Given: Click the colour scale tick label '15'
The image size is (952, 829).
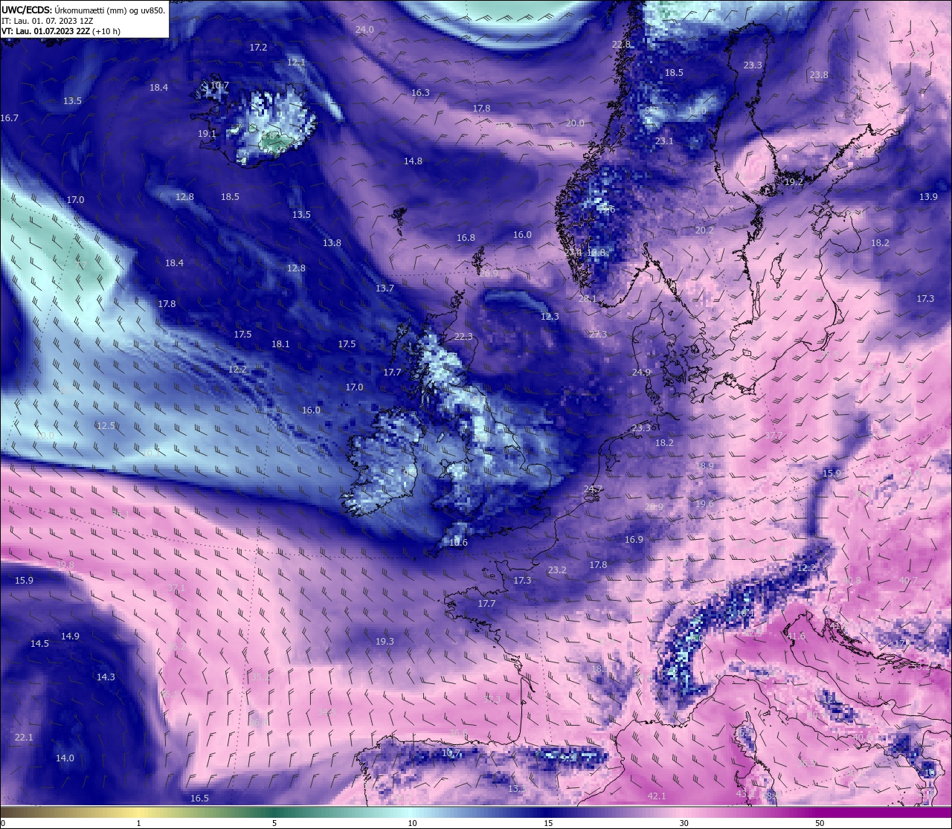Looking at the screenshot, I should point(548,823).
